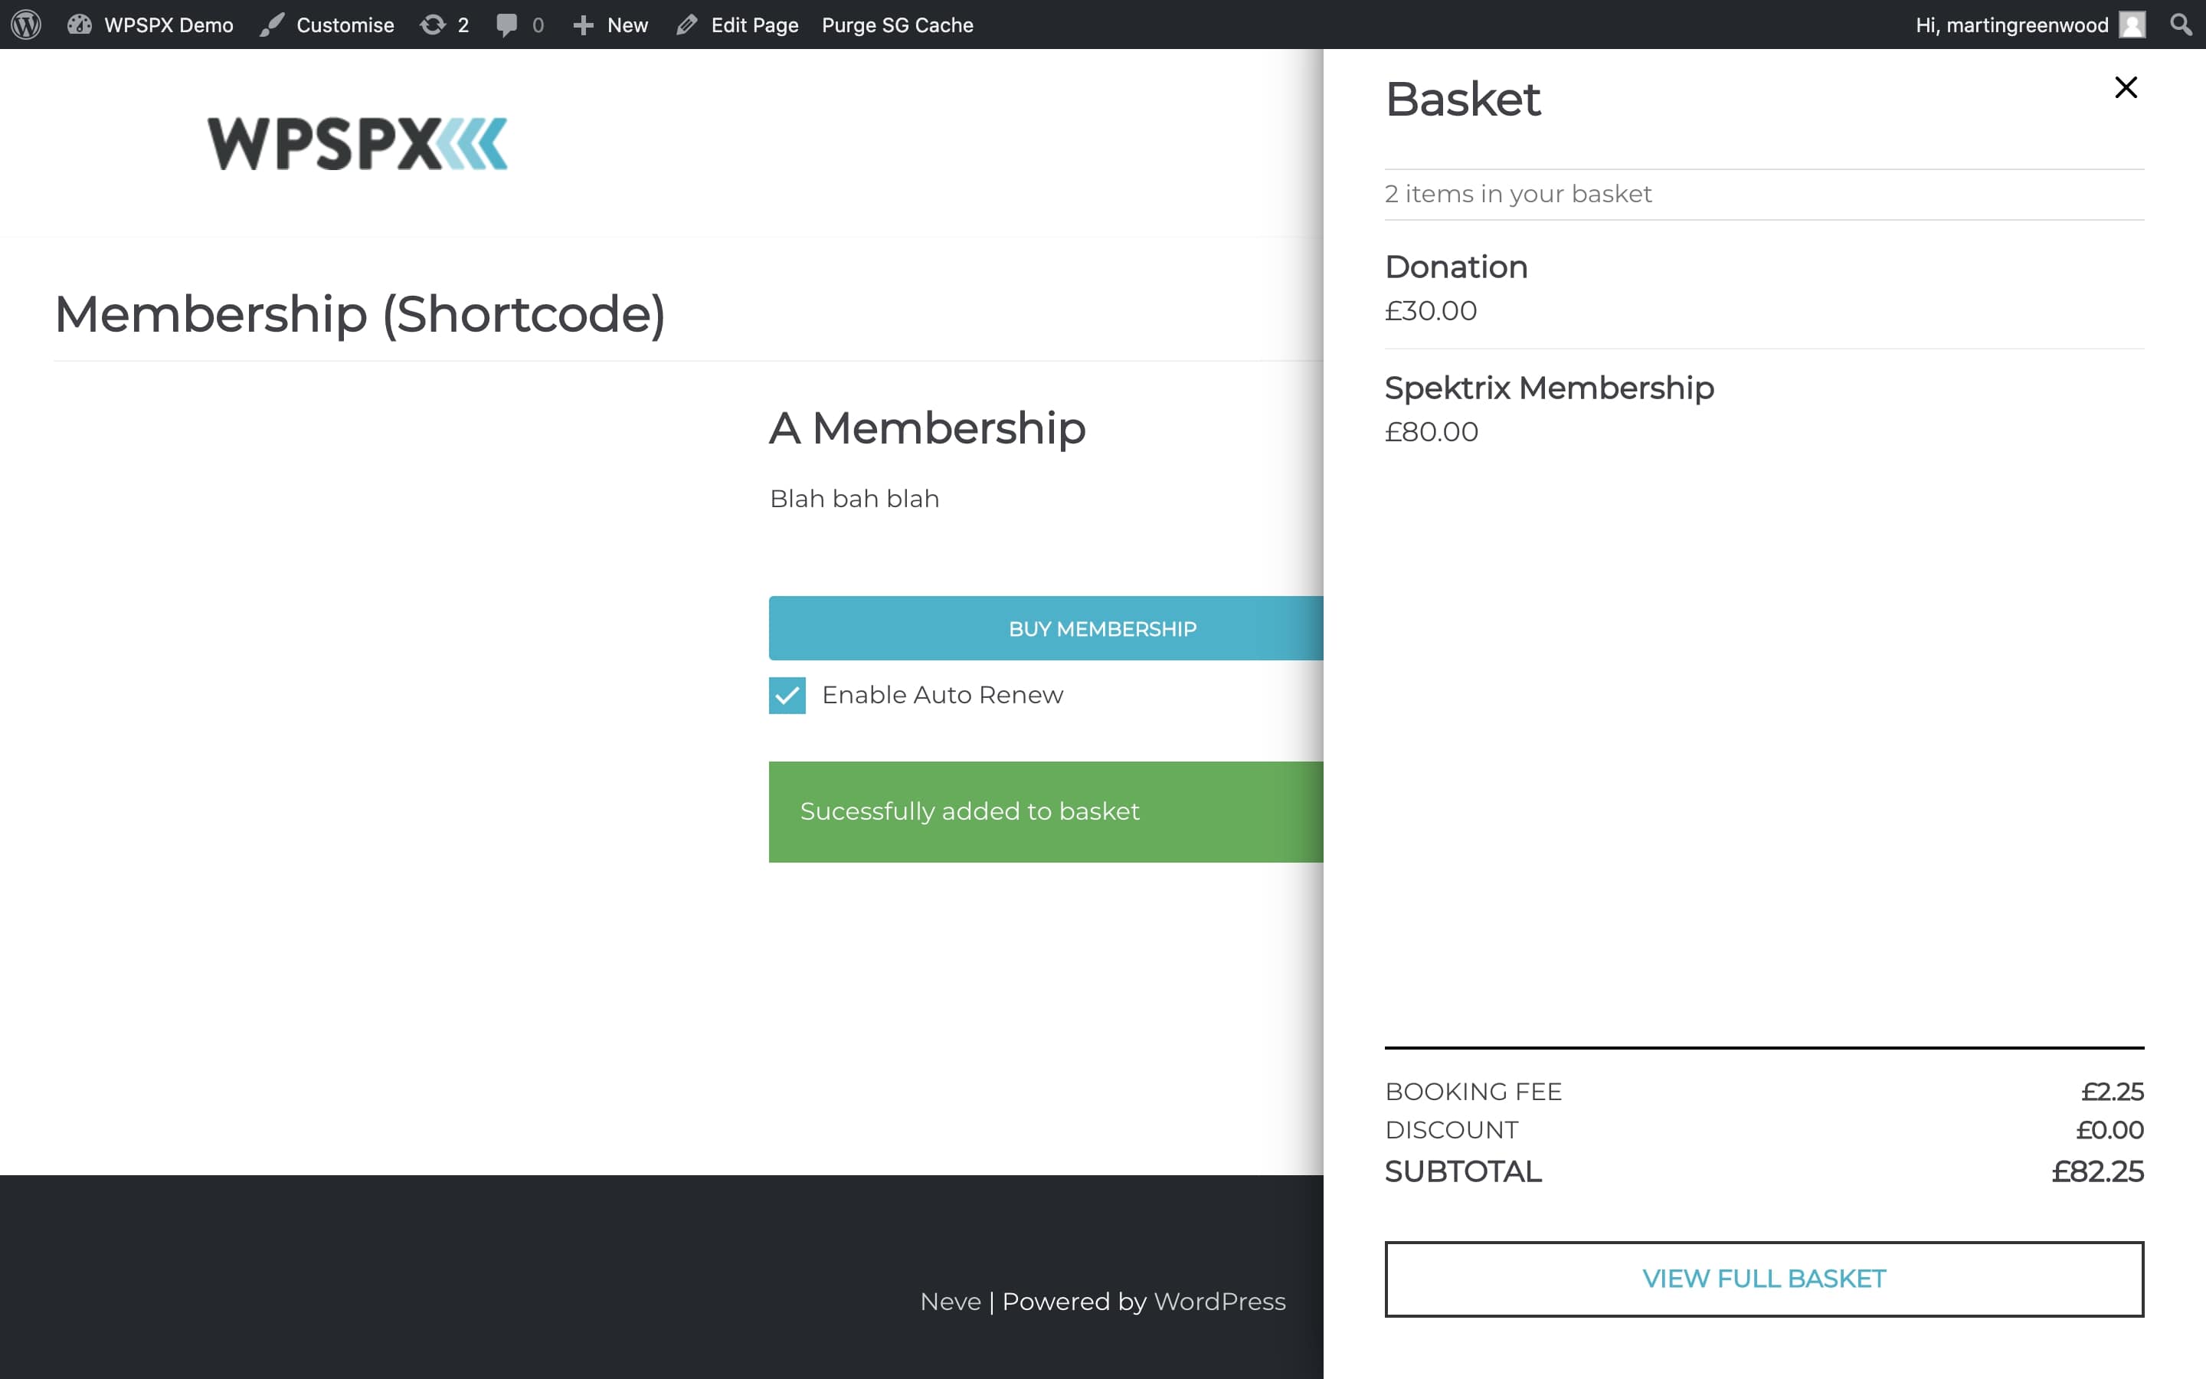Click the BUY MEMBERSHIP button
The image size is (2206, 1379).
point(1046,628)
